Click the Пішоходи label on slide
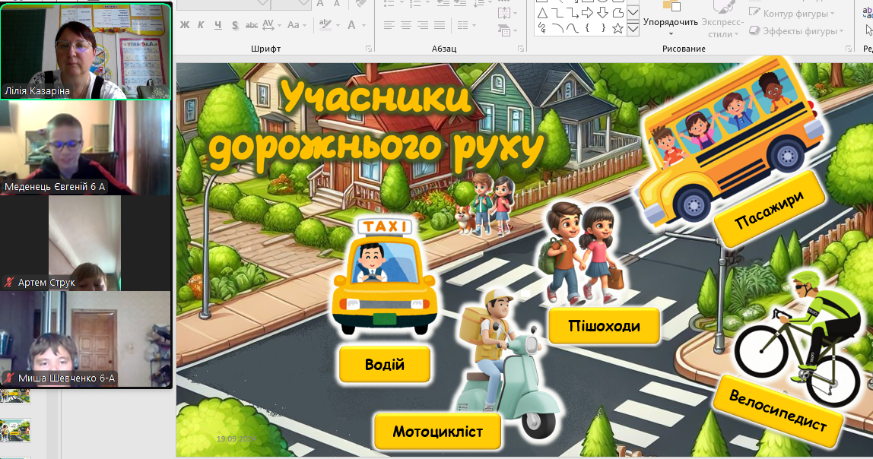Screen dimensions: 873x459 603,326
